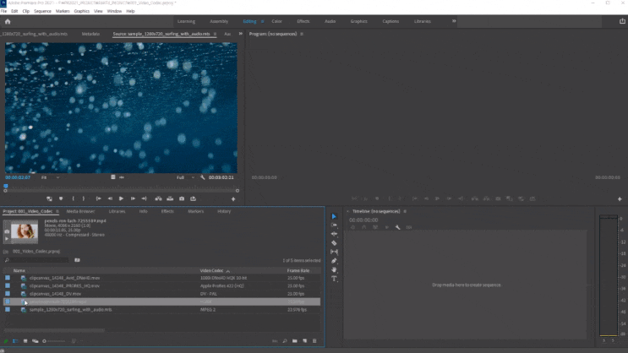Click the Home icon in workspace bar
Viewport: 628px width, 353px height.
[7, 21]
